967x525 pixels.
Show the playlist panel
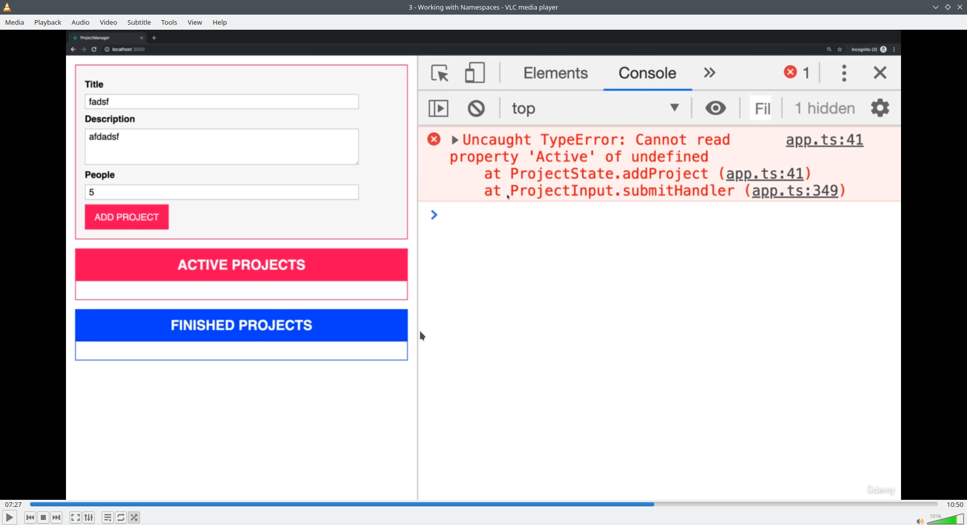point(107,517)
